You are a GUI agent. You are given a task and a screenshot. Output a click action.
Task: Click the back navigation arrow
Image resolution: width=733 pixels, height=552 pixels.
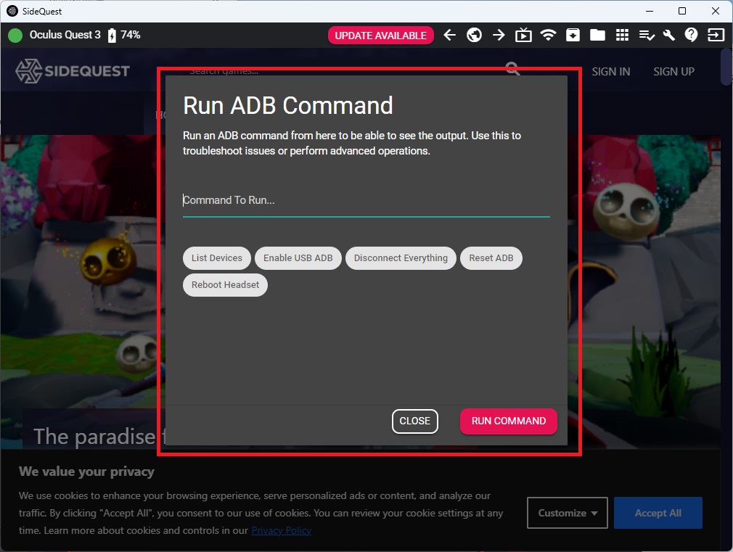point(449,34)
